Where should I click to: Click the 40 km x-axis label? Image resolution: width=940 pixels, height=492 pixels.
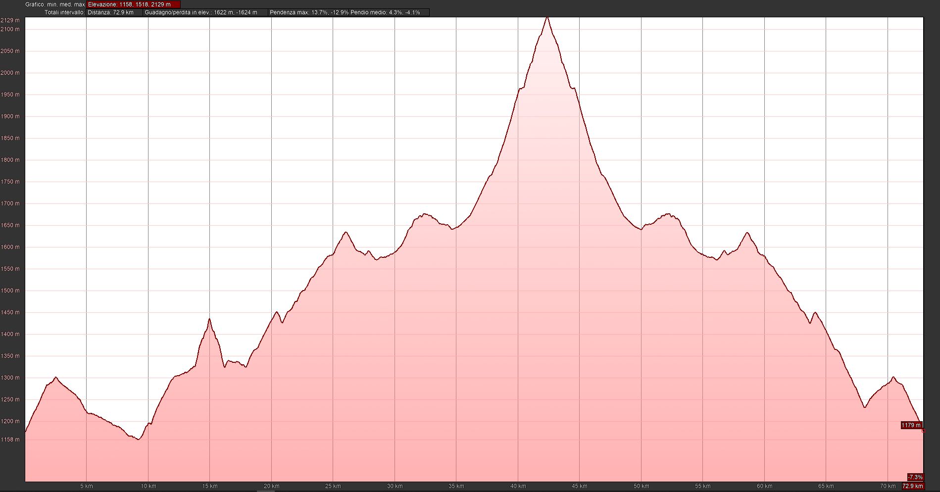pos(518,486)
